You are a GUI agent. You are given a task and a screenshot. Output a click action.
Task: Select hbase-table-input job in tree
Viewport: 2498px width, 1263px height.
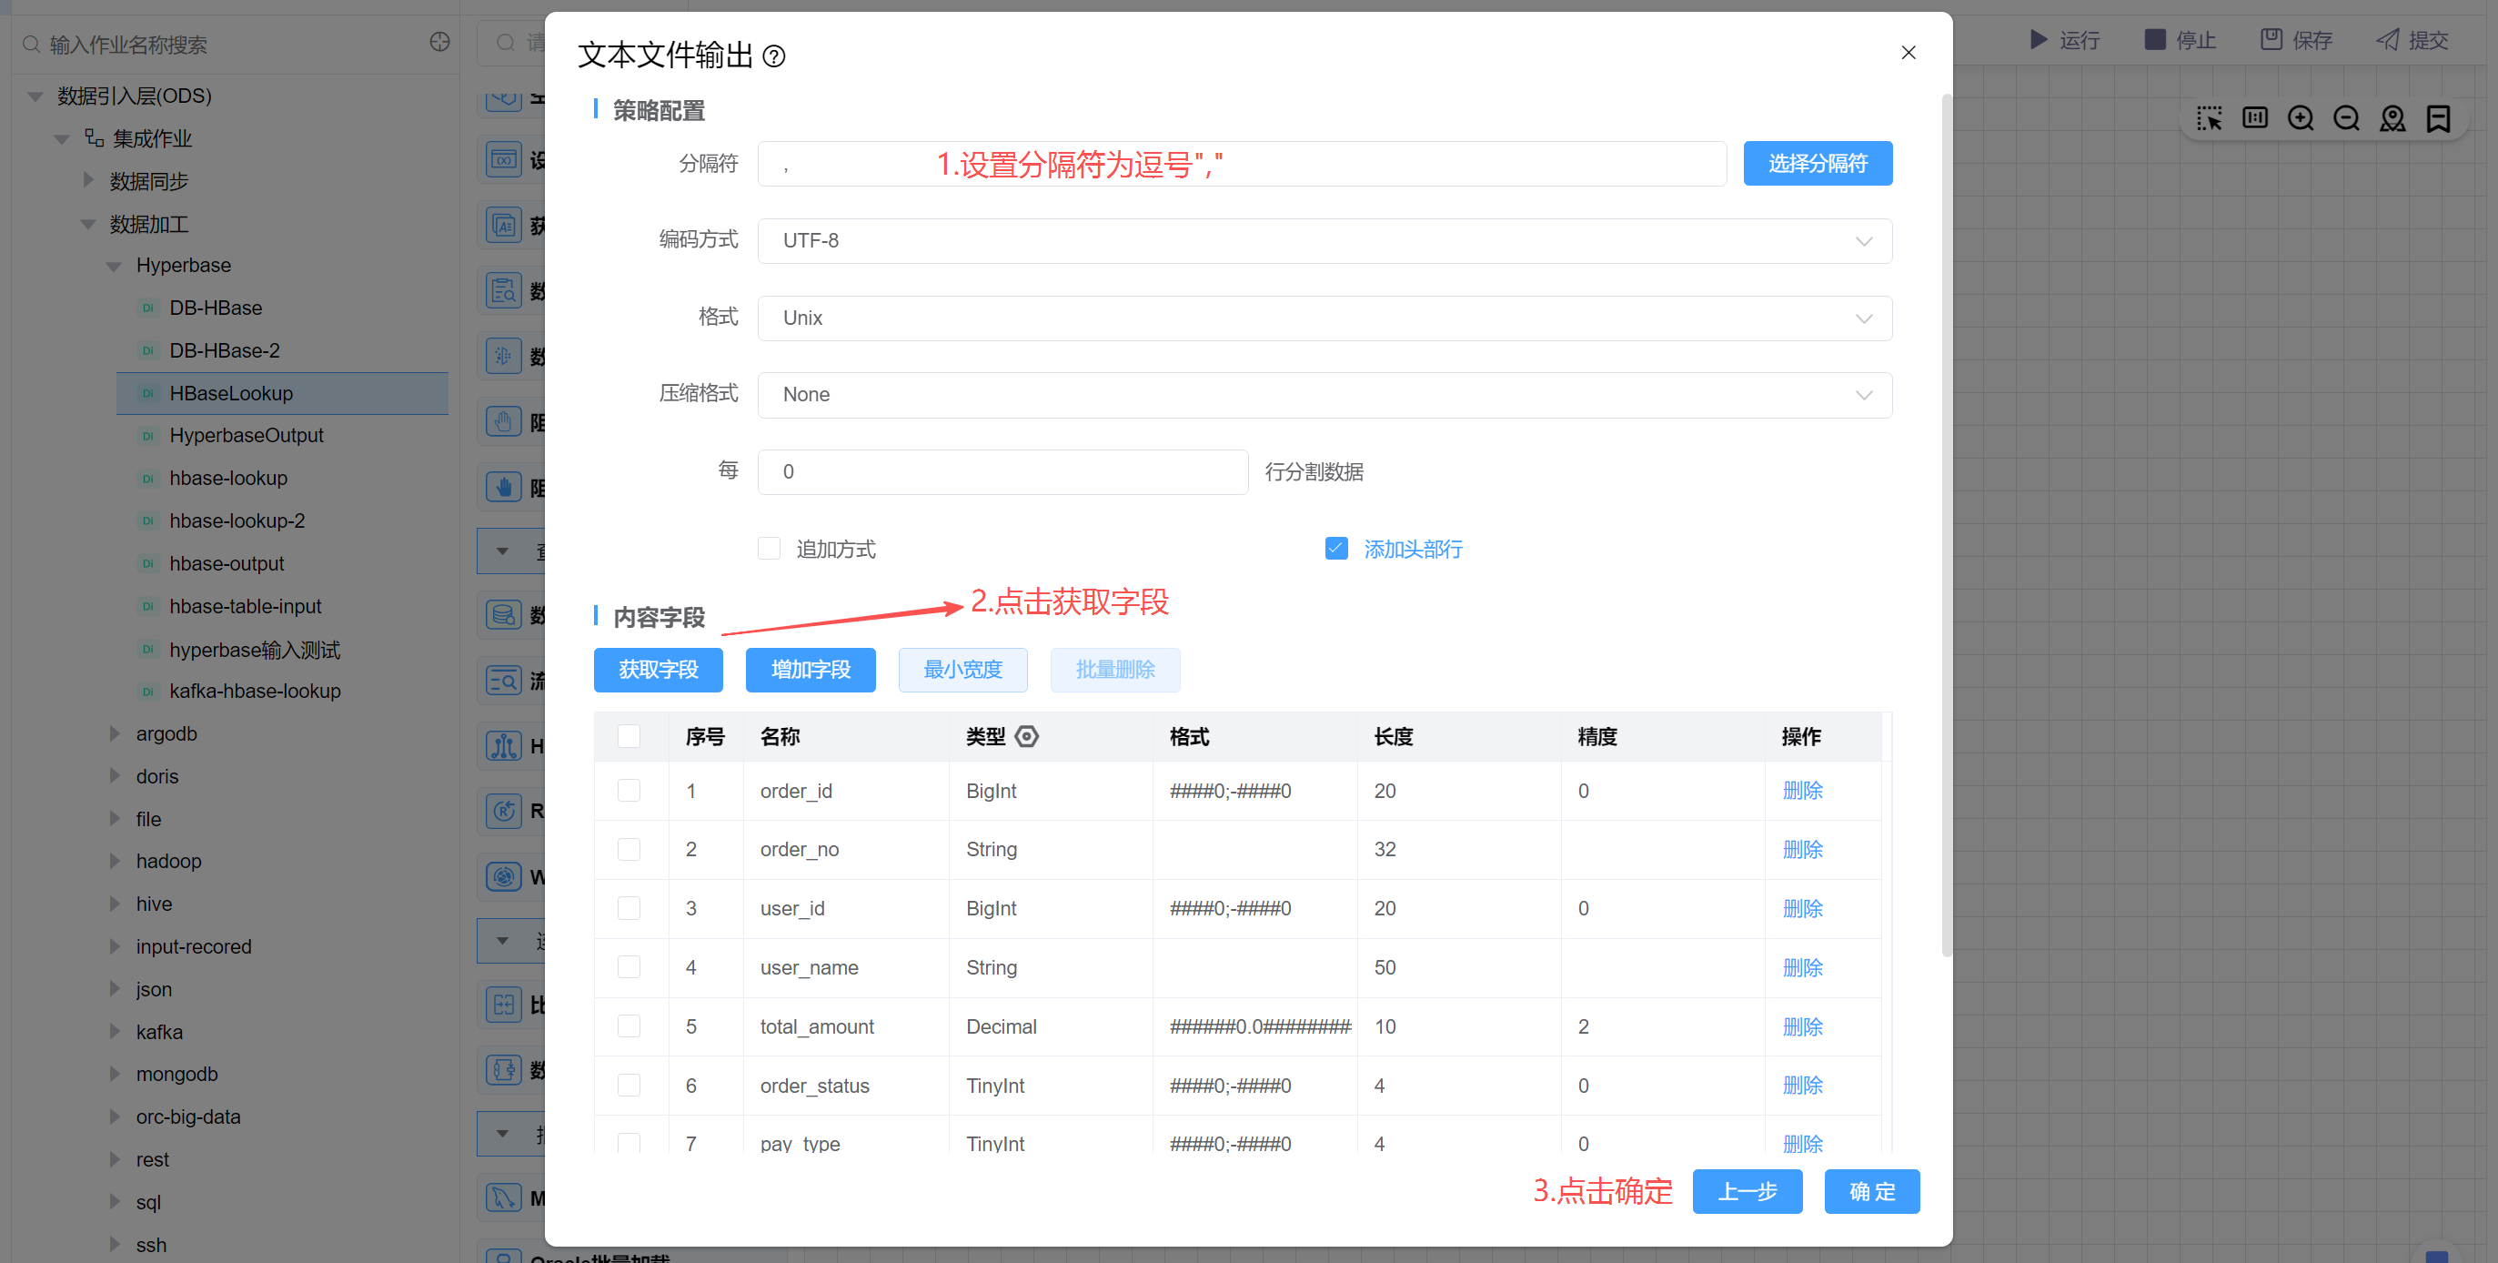point(246,606)
